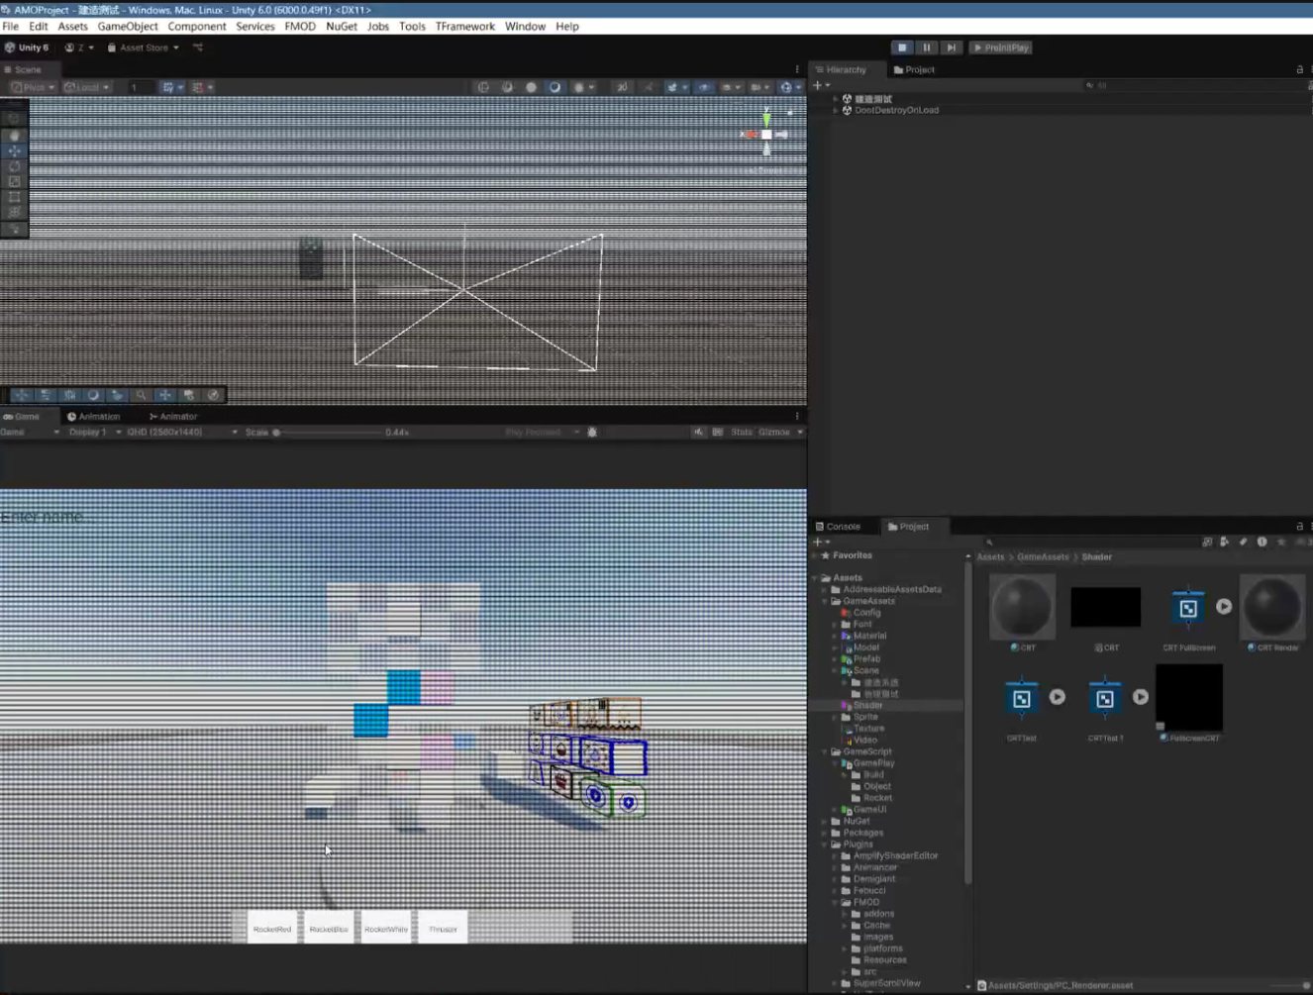Viewport: 1313px width, 995px height.
Task: Select the CRT Render material thumbnail
Action: point(1272,608)
